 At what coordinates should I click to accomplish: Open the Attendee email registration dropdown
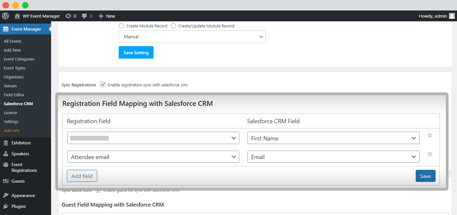(x=153, y=157)
